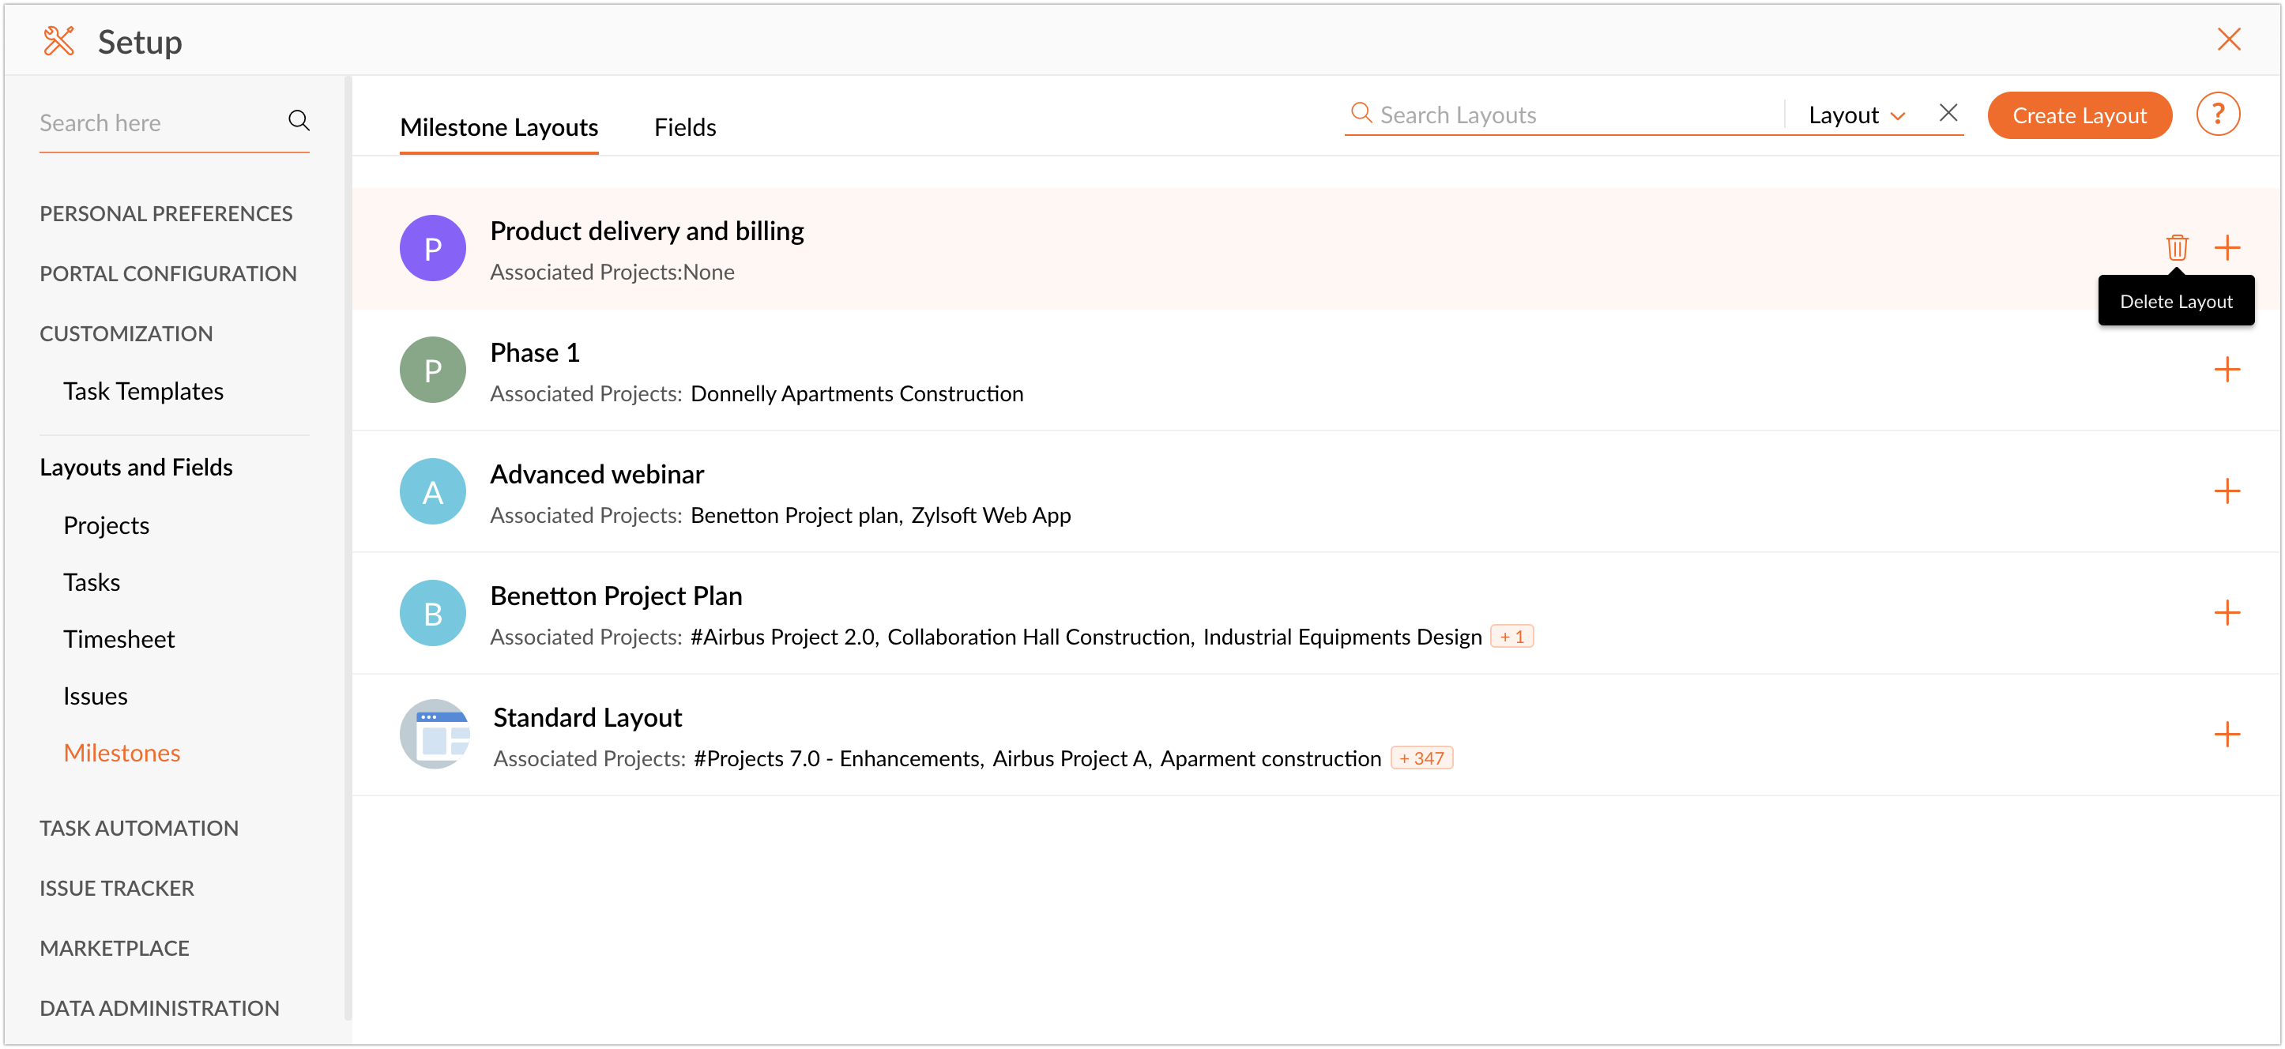The image size is (2285, 1049).
Task: Expand the TASK AUTOMATION section
Action: [x=139, y=827]
